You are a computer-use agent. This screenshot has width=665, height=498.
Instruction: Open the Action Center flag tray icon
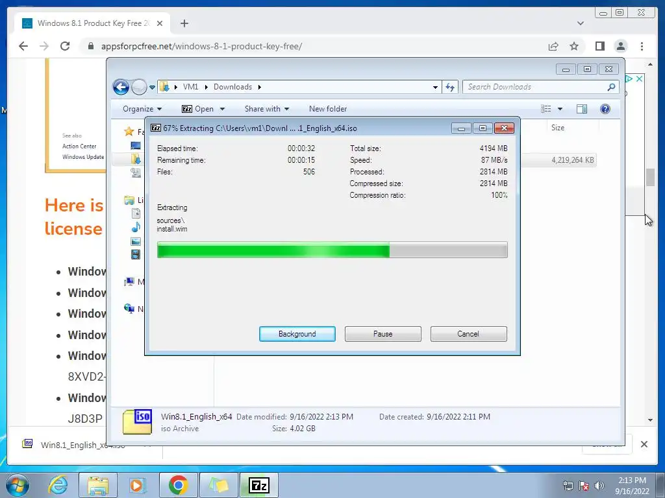click(584, 486)
